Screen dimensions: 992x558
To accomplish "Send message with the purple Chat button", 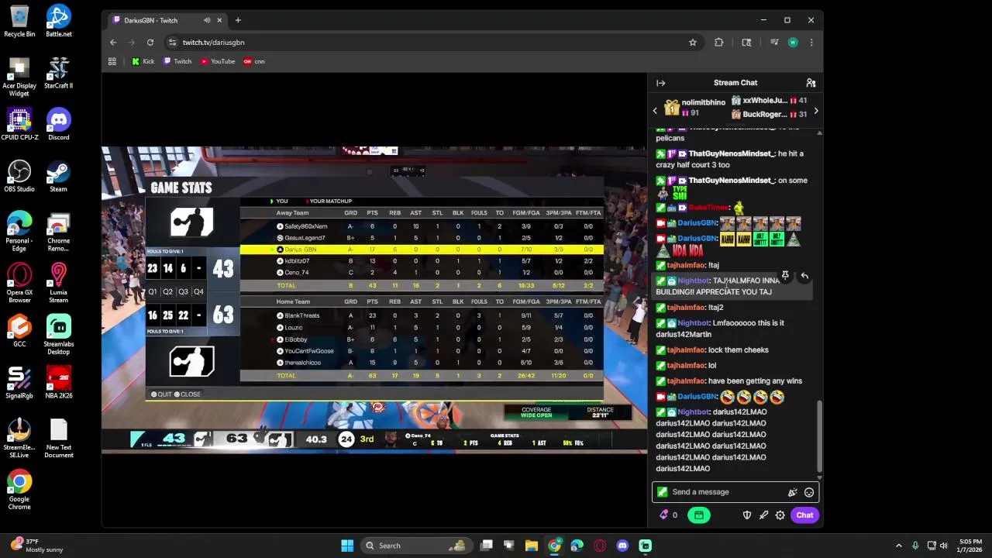I will coord(804,515).
